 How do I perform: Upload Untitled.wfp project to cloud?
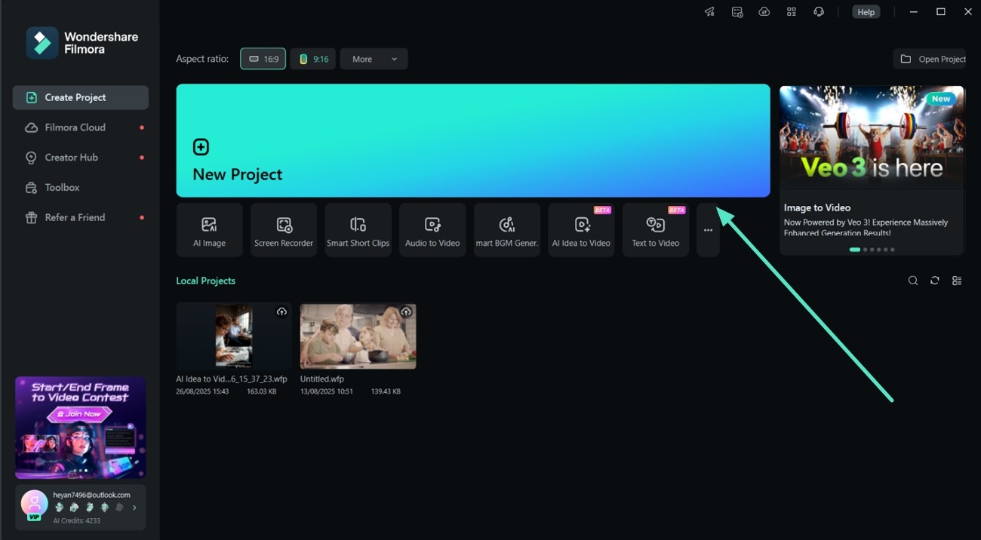tap(406, 311)
